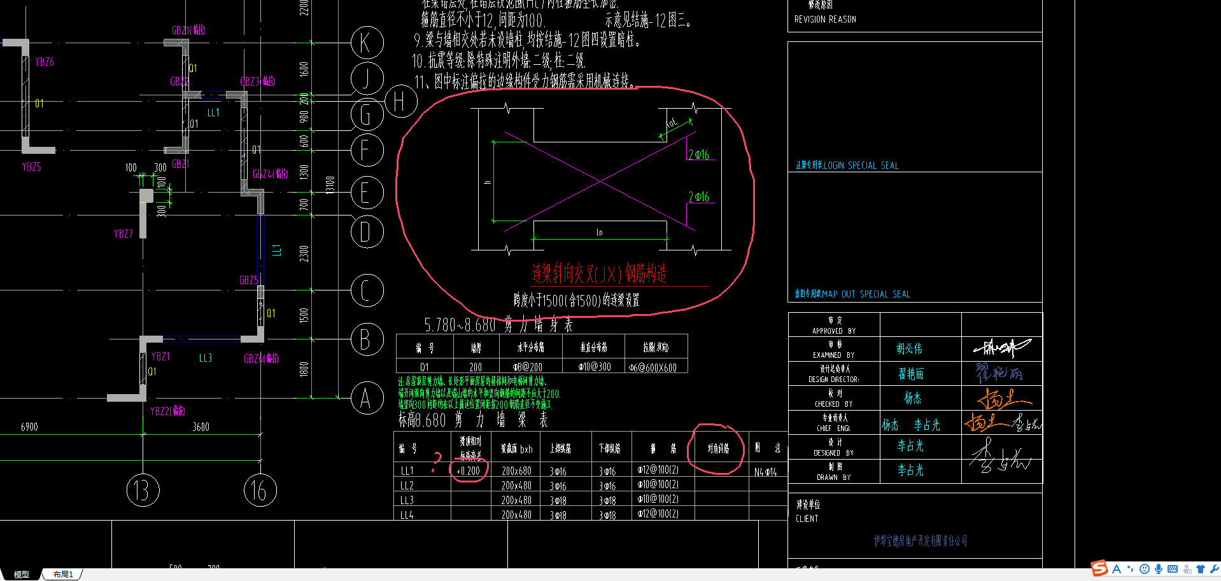Select grid axis bubble 16
Viewport: 1221px width, 581px height.
(x=260, y=490)
